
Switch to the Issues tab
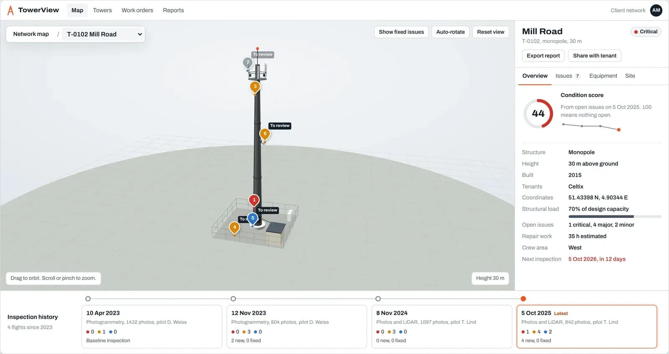point(568,76)
